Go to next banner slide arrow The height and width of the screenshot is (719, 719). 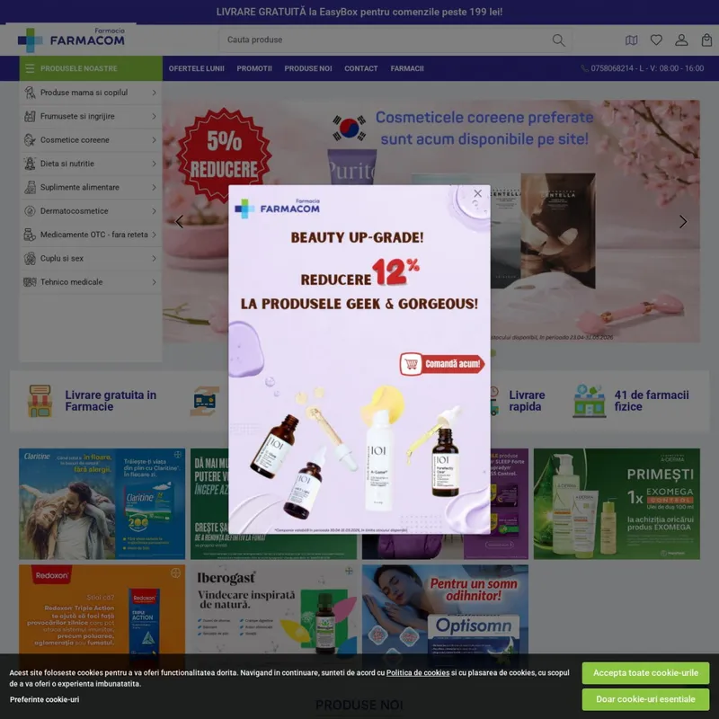[x=683, y=221]
